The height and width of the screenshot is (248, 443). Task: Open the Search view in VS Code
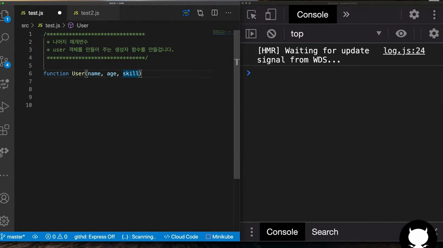pyautogui.click(x=5, y=38)
